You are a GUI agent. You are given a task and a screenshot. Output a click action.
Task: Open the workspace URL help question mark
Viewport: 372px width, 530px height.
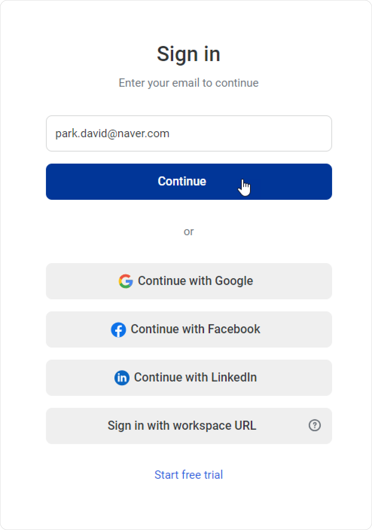pos(314,426)
